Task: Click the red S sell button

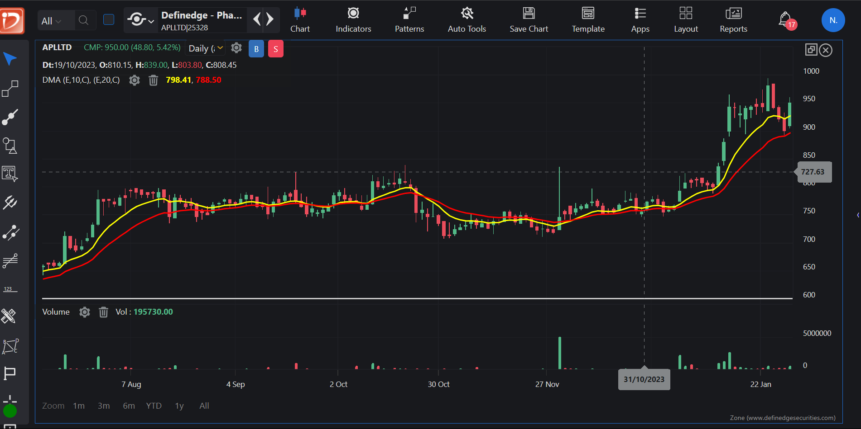Action: coord(276,49)
